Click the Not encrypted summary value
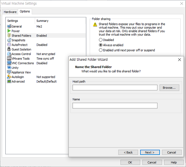This screenshot has height=167, width=186. (x=46, y=54)
